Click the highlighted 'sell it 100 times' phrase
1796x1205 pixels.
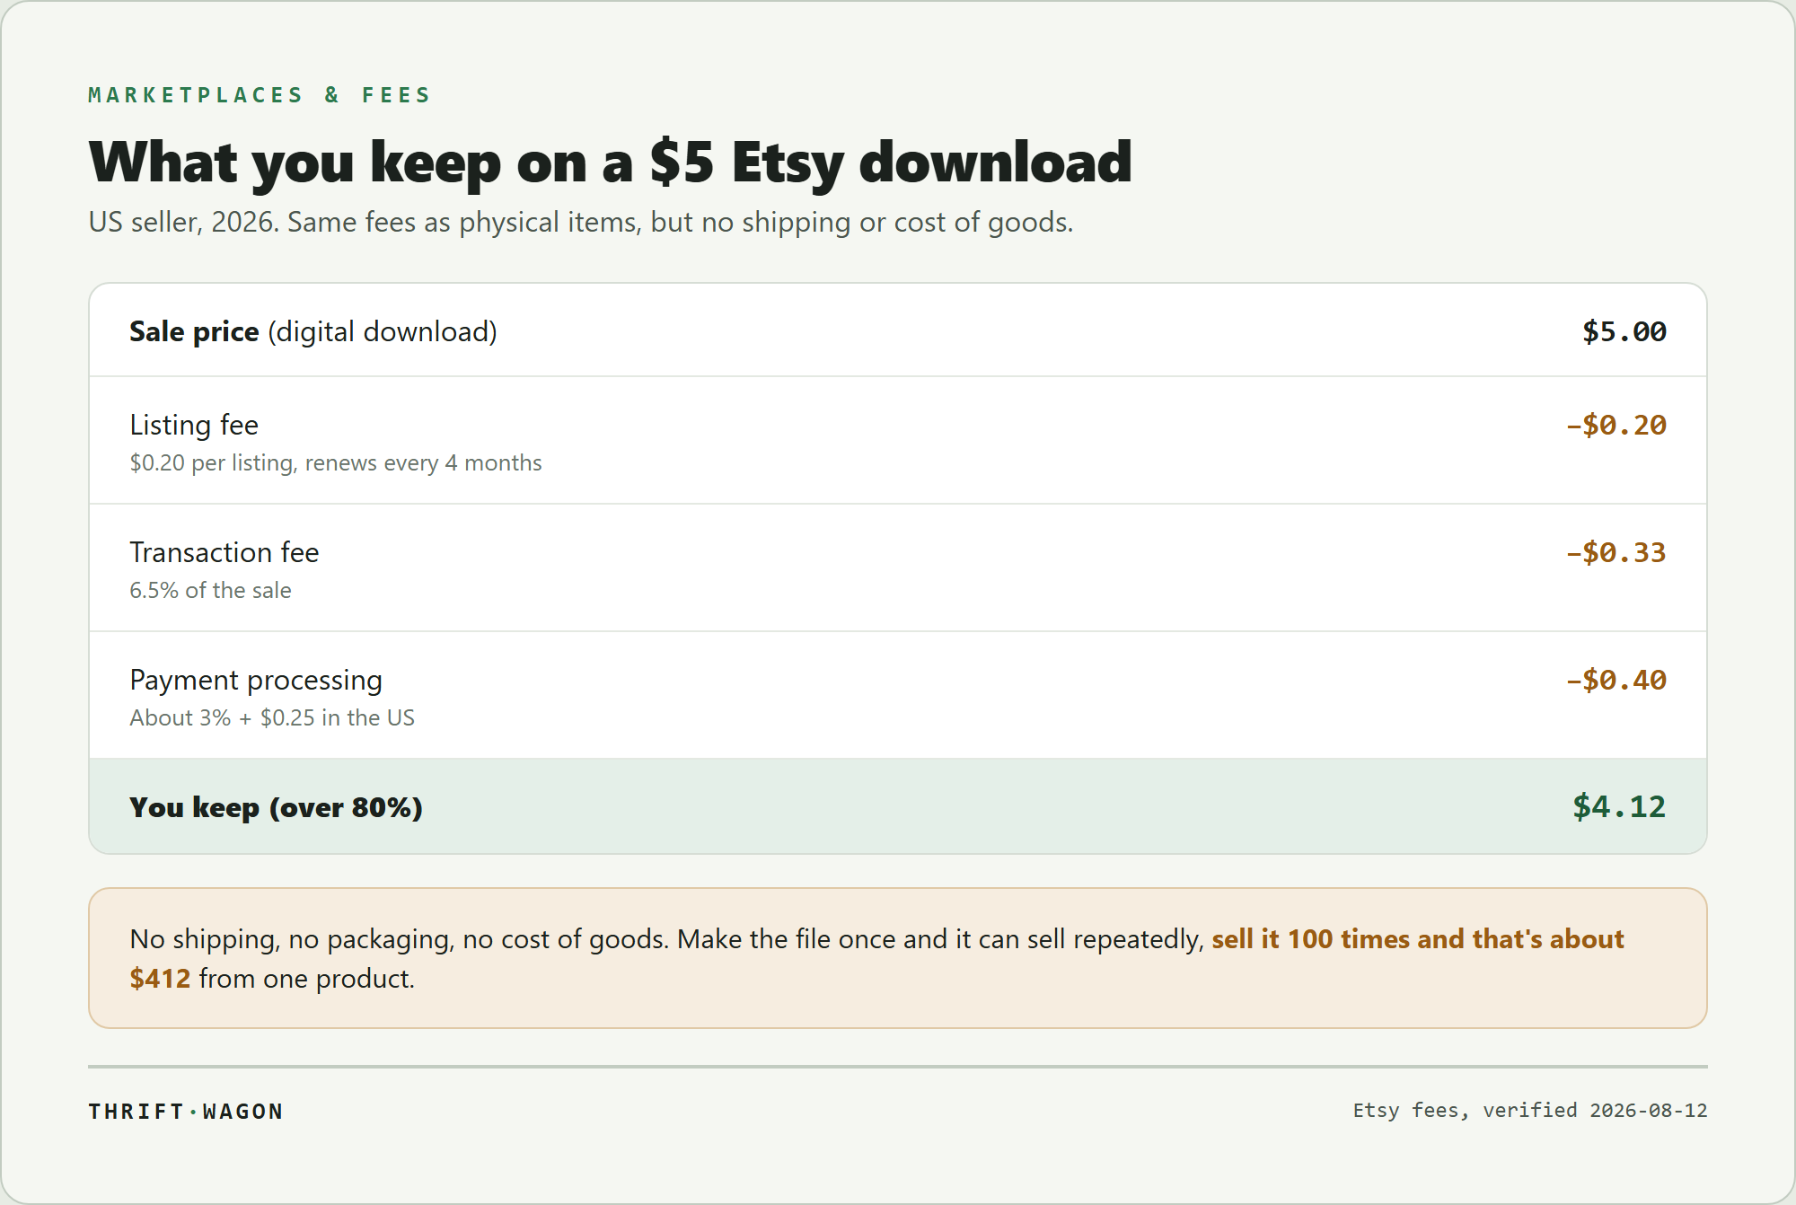[x=1311, y=939]
